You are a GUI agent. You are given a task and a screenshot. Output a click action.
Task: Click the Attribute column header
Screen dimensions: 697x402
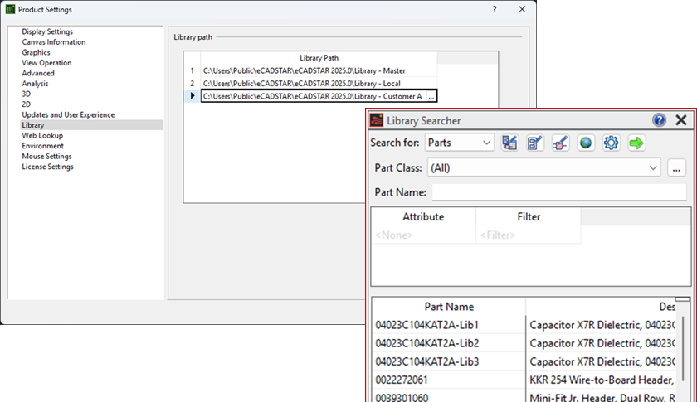423,217
